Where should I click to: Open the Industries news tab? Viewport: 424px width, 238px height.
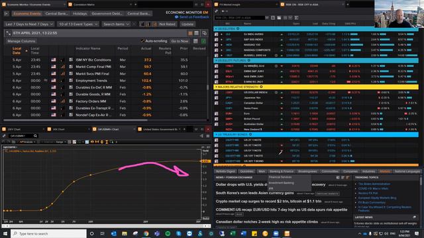click(368, 171)
